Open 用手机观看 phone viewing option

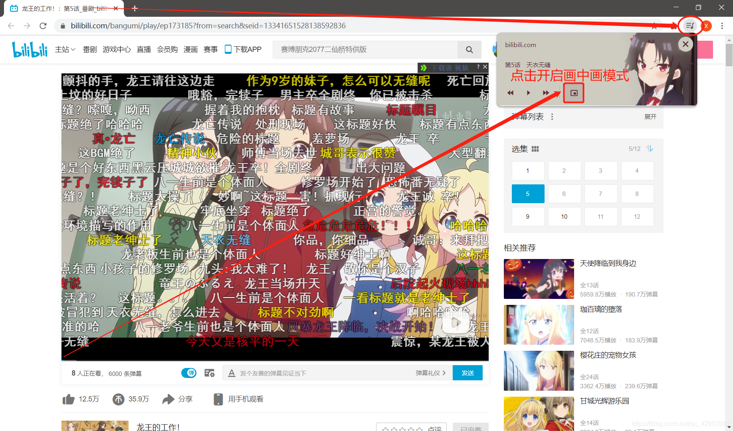tap(238, 399)
